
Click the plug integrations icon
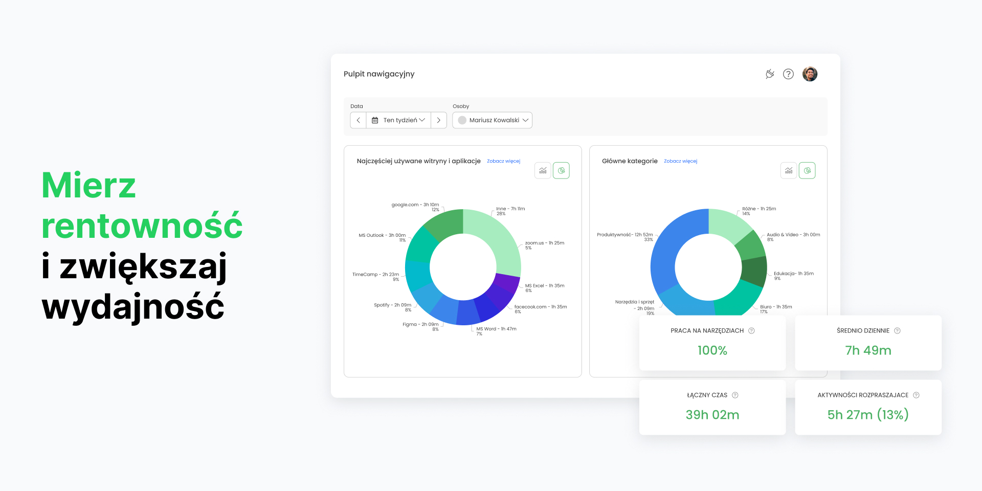(x=770, y=74)
